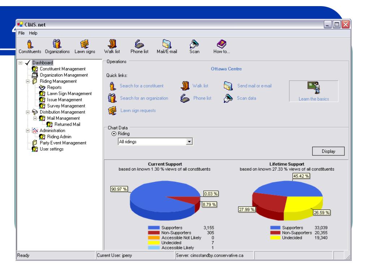Image resolution: width=370 pixels, height=277 pixels.
Task: Click the Current Support pie chart
Action: pos(165,200)
